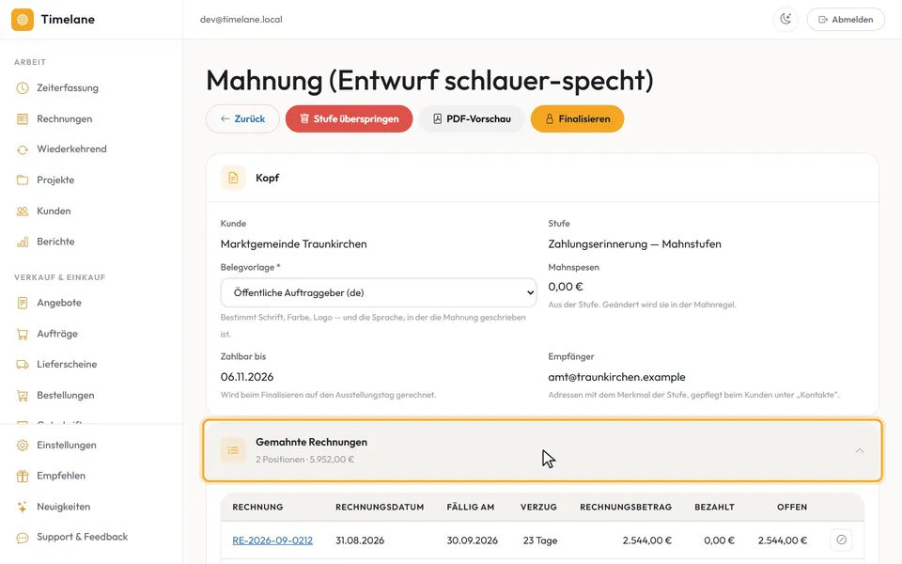This screenshot has height=564, width=902.
Task: Click the dev@timelane.local account text
Action: [241, 20]
